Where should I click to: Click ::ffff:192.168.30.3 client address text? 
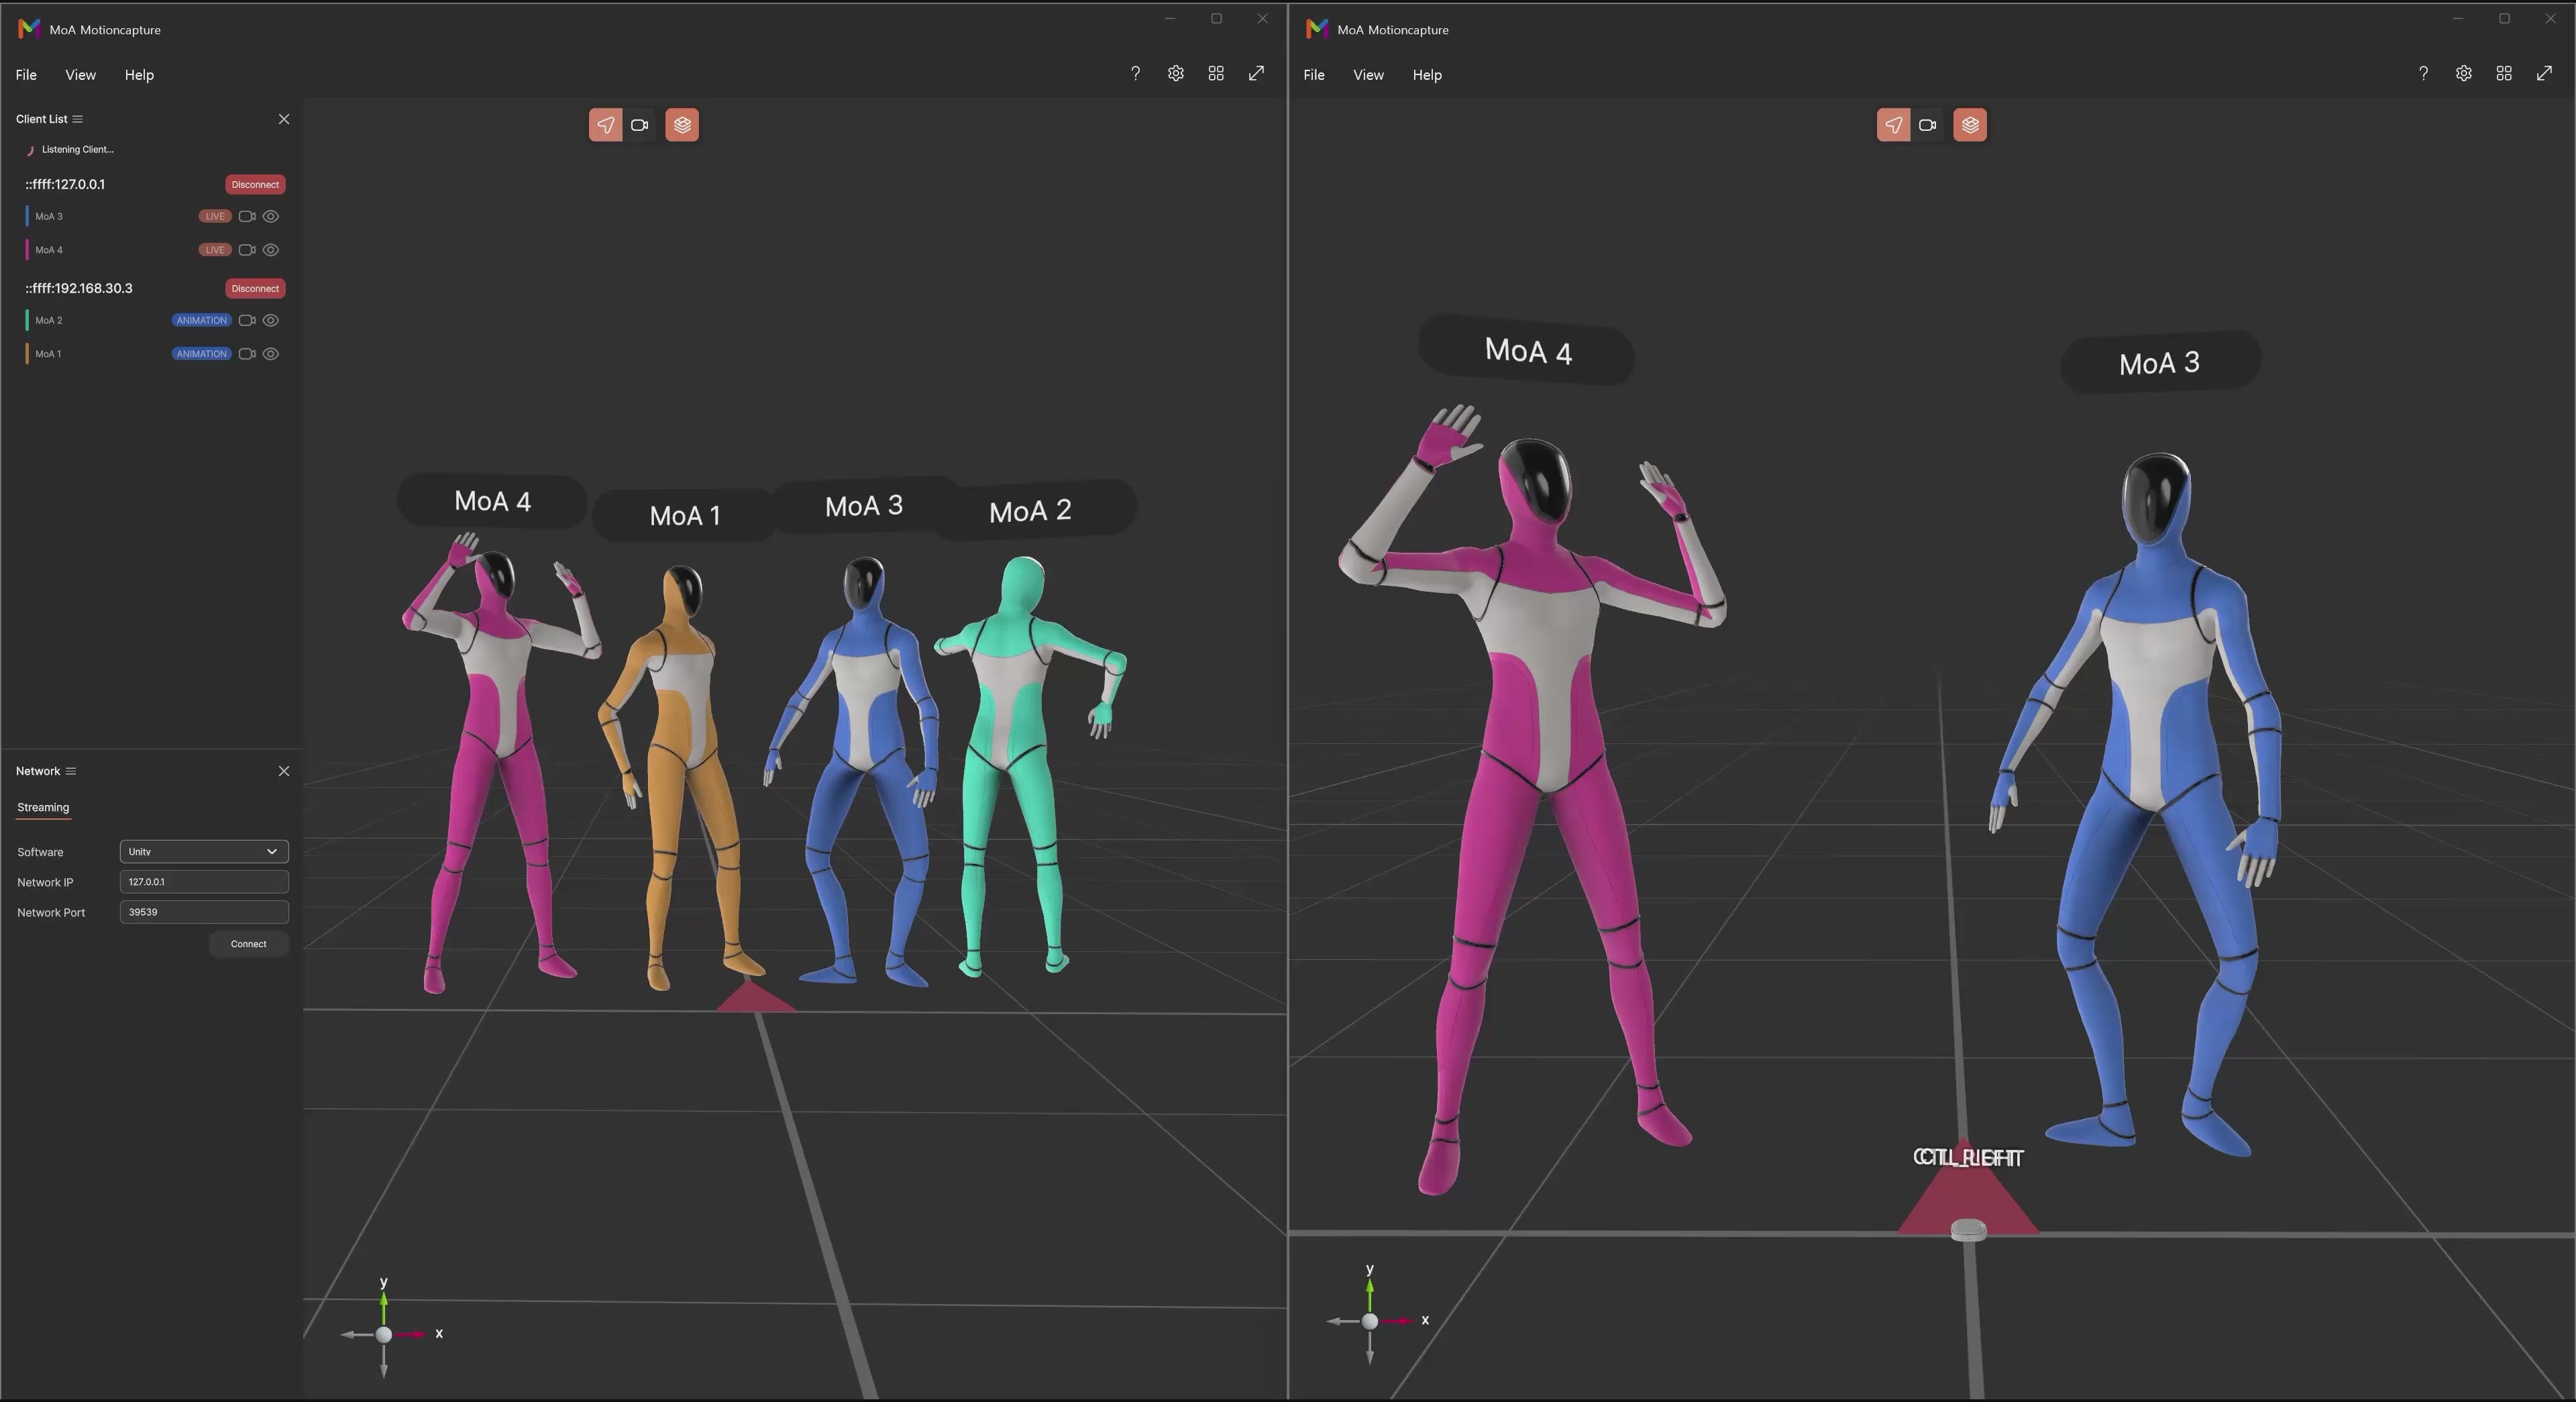(79, 288)
